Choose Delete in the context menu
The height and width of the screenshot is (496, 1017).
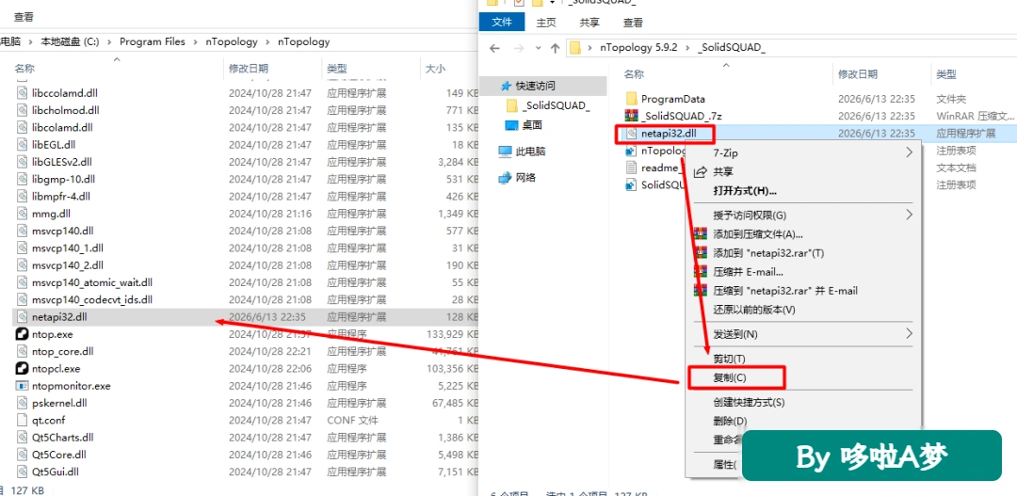click(x=731, y=421)
